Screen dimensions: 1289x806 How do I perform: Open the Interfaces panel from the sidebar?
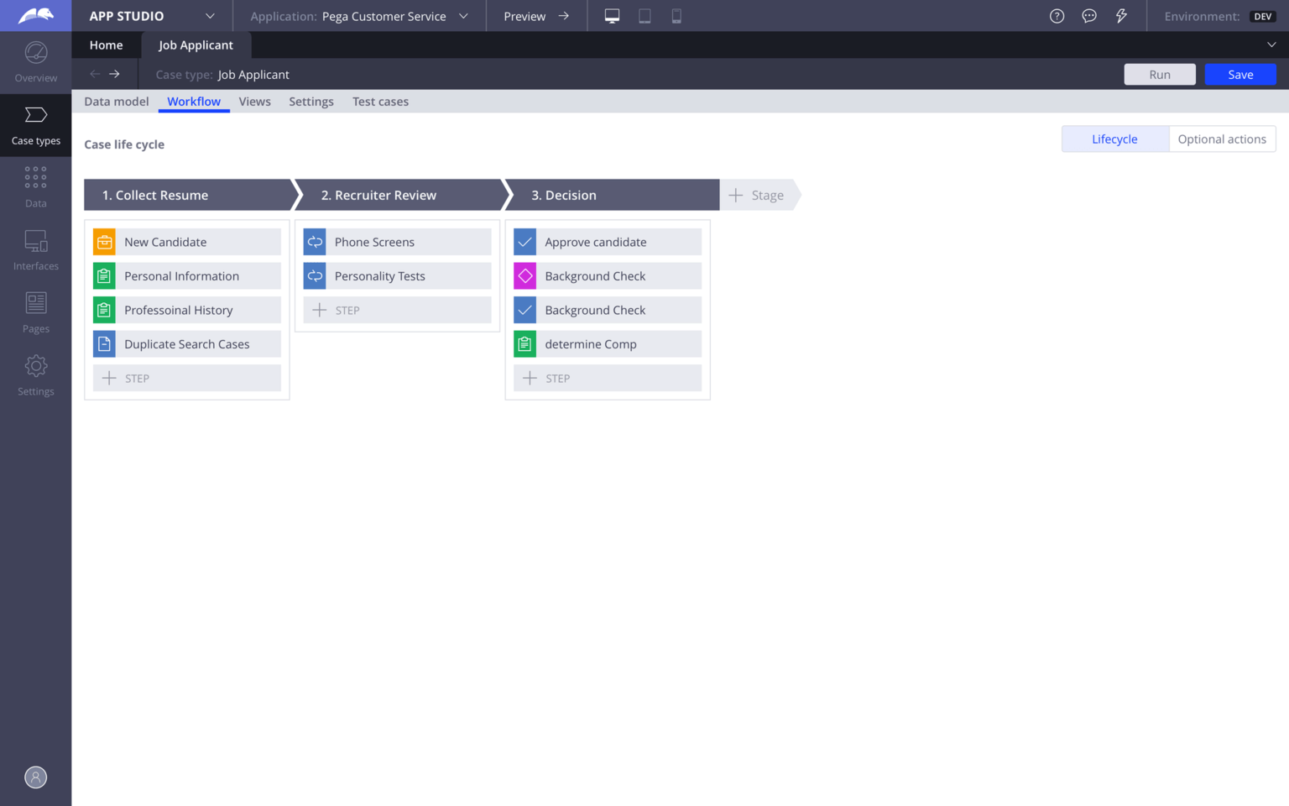tap(35, 249)
